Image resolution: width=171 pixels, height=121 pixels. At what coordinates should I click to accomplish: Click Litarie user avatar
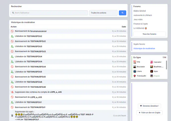coord(135,71)
